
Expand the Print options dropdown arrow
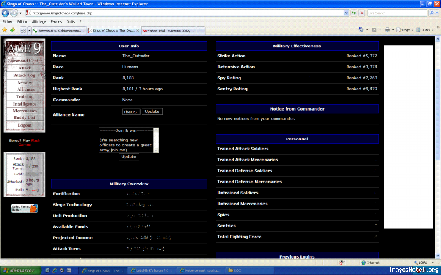point(393,30)
